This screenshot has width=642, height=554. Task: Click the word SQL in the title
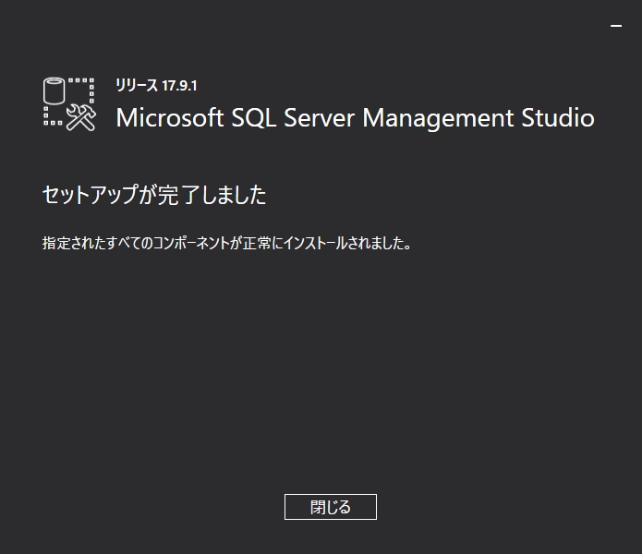253,118
